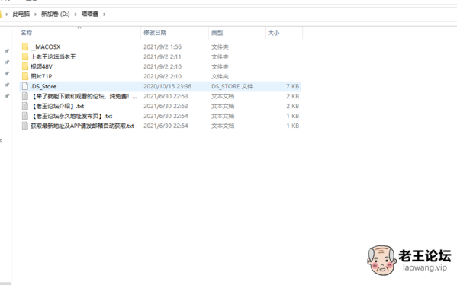
Task: Select the 视频48V folder name
Action: pos(41,66)
